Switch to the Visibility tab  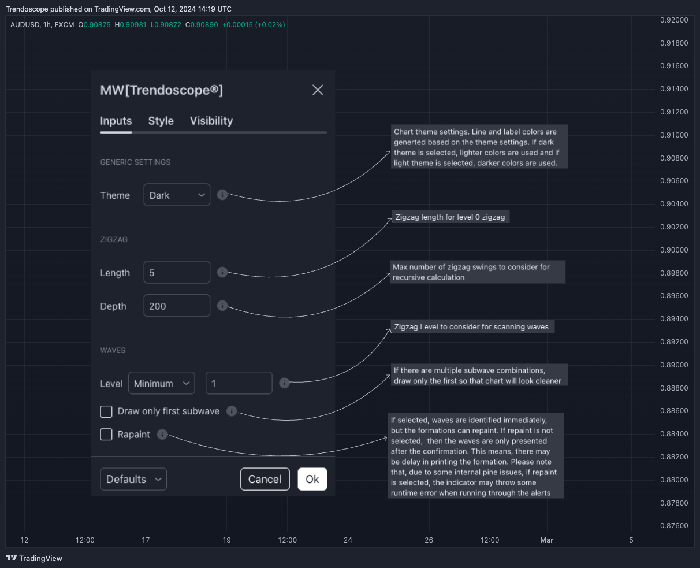pos(211,121)
